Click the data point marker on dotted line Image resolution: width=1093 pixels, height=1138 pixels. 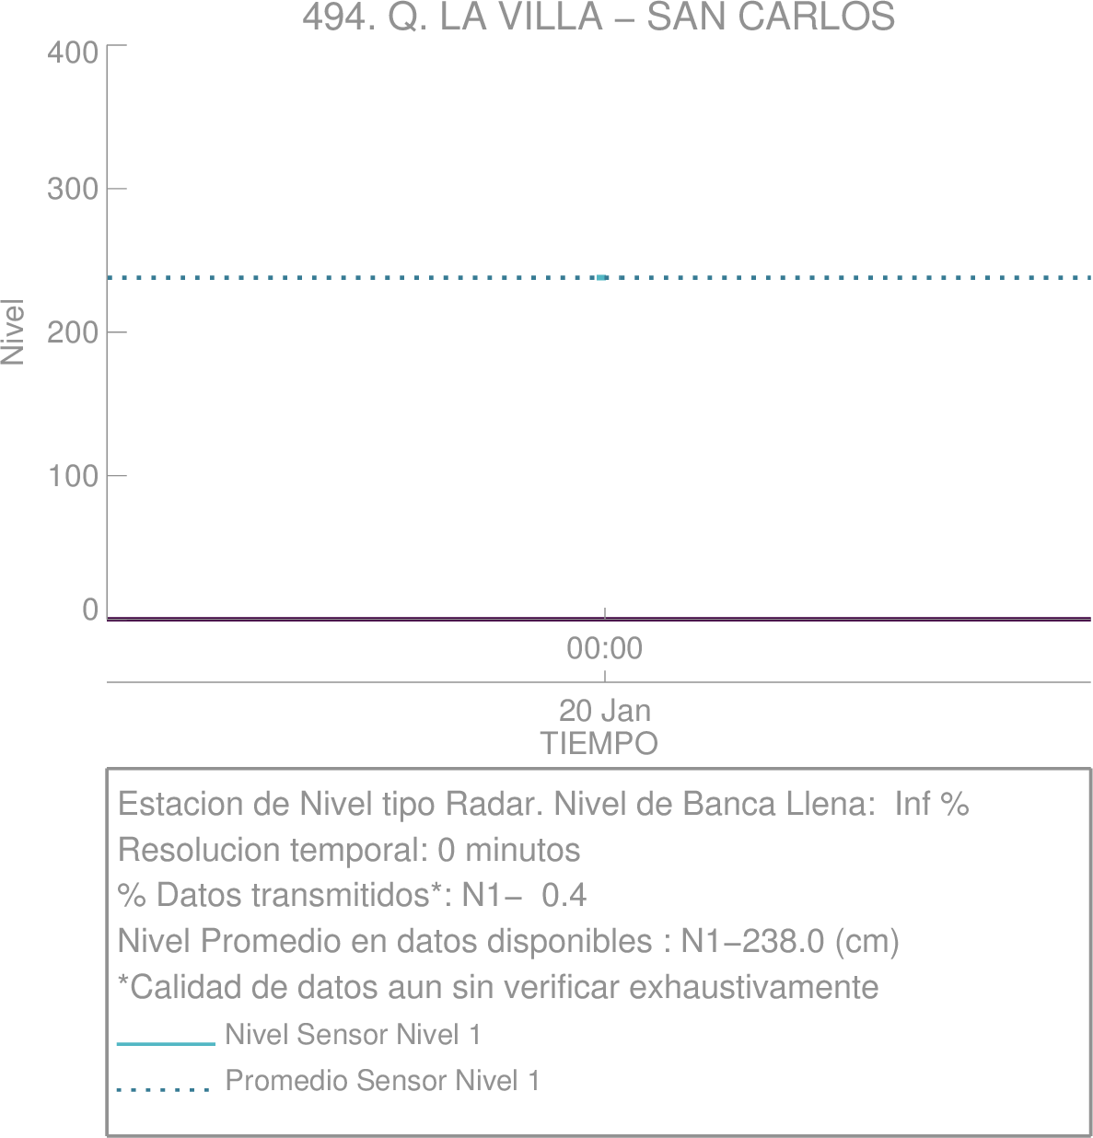[x=601, y=277]
